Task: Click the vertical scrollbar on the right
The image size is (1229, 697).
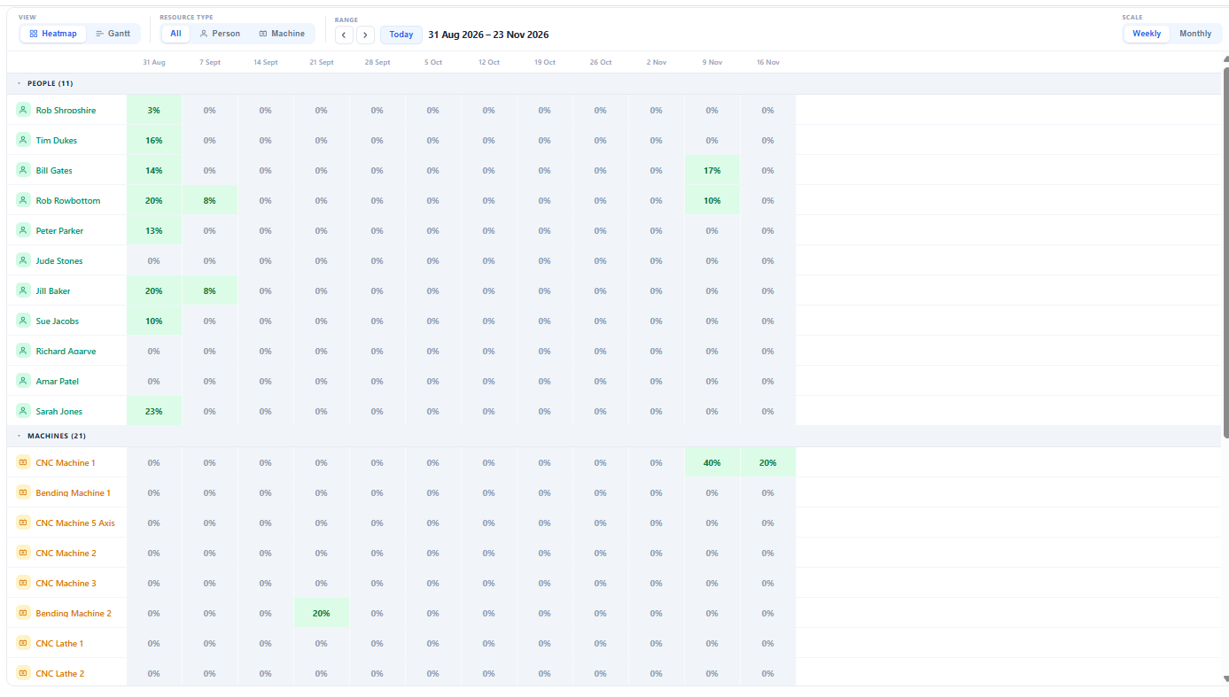Action: pos(1226,252)
